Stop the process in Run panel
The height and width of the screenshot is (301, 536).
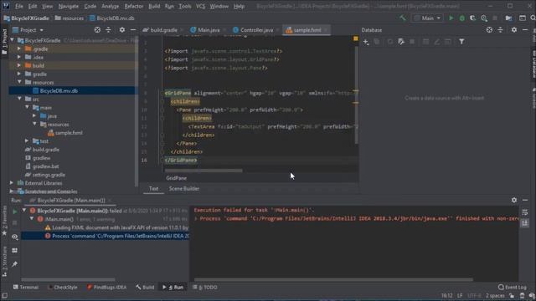[x=15, y=223]
